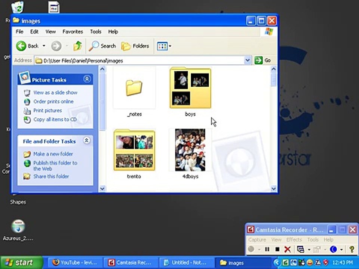
Task: Open the Tools menu in Camtasia Recorder
Action: point(313,239)
